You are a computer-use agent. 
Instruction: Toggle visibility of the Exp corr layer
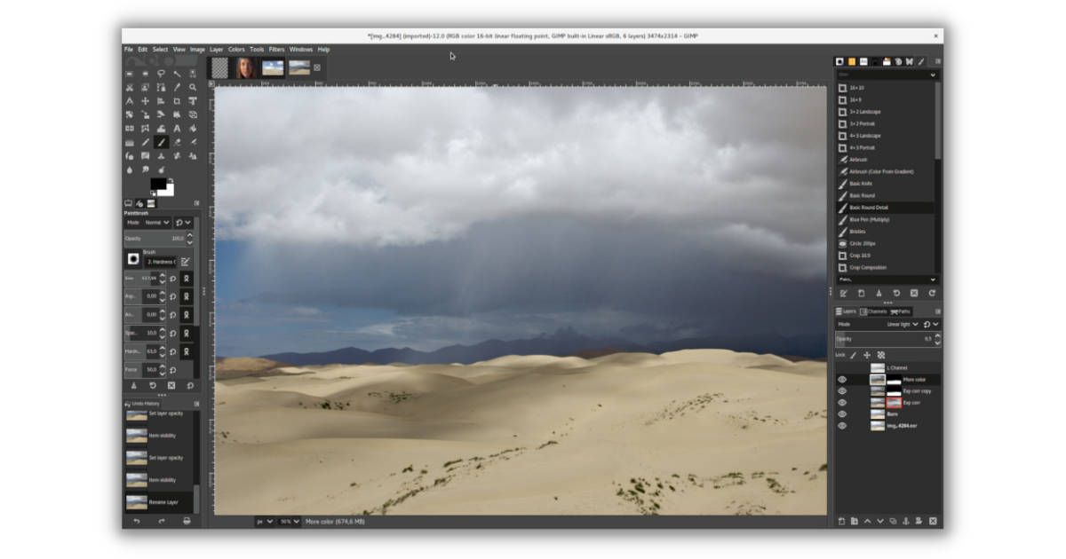(842, 401)
